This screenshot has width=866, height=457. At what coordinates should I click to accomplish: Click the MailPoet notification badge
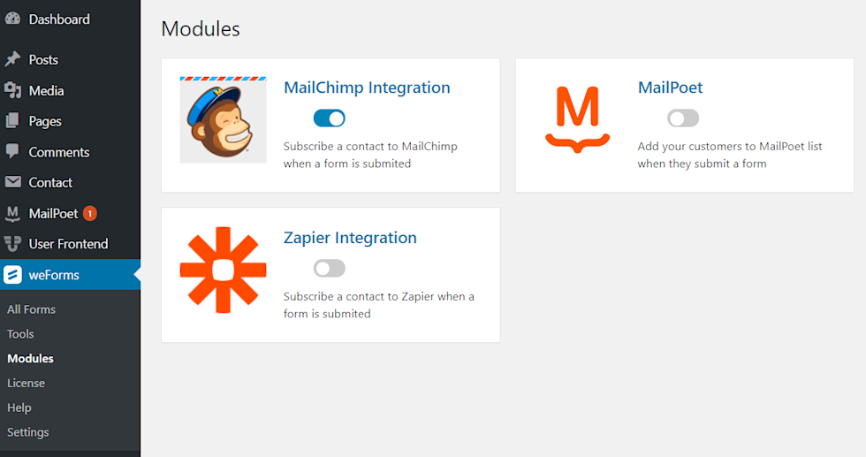click(x=90, y=213)
